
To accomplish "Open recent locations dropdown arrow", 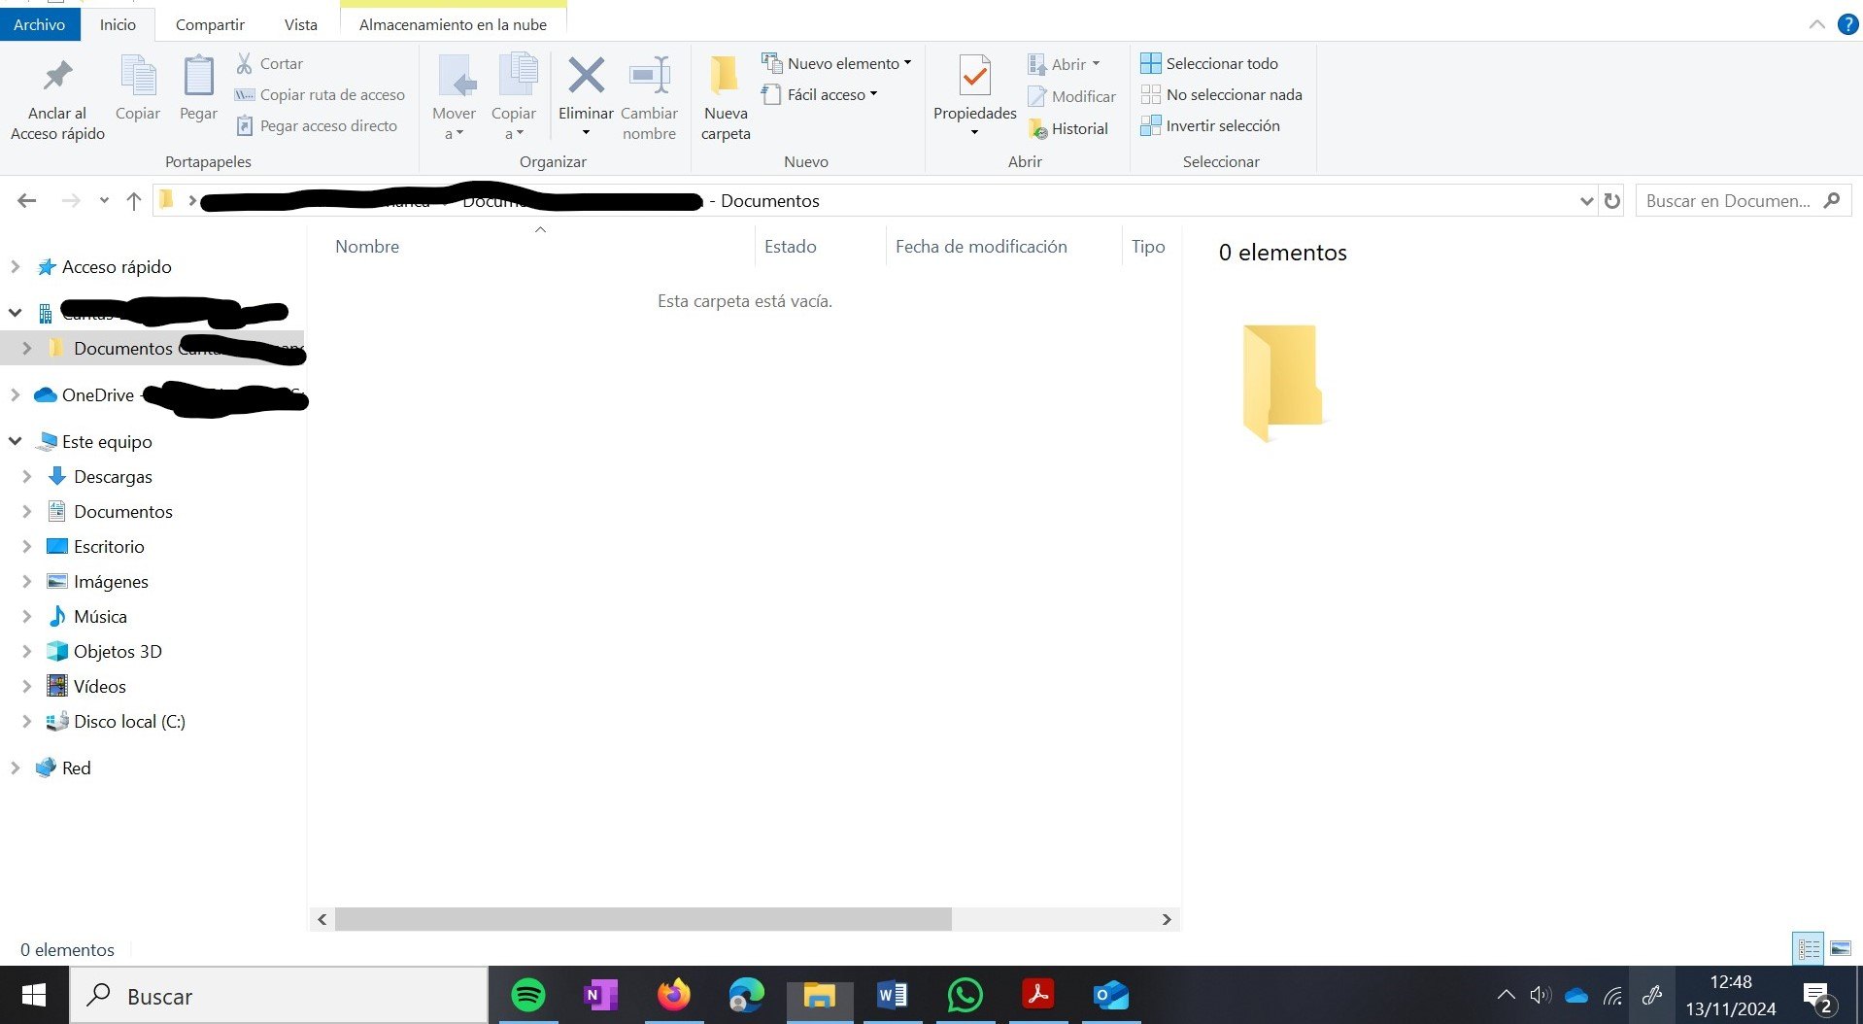I will click(104, 201).
